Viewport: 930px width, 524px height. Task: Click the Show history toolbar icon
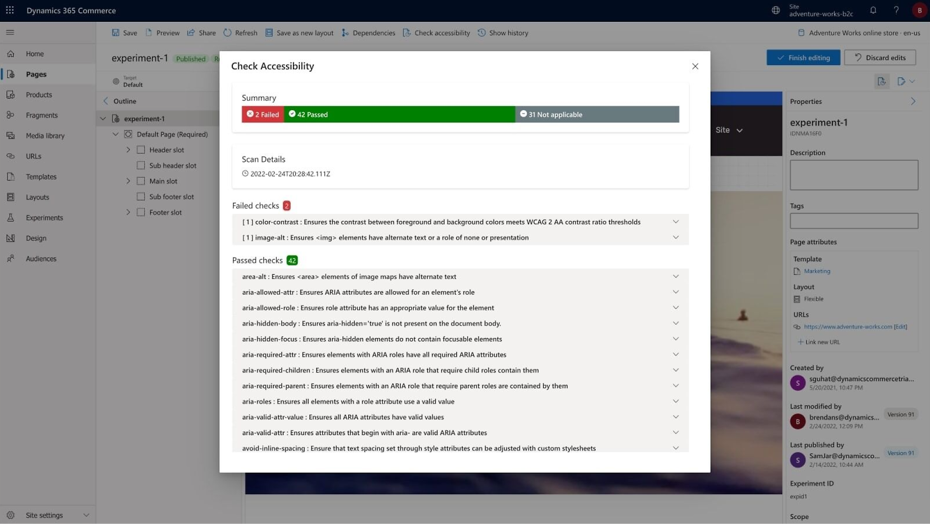482,33
